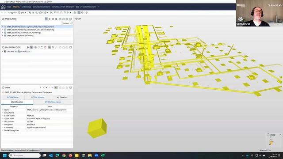Click Model Tree second hierarchy mode icon
The width and height of the screenshot is (283, 159).
coord(50,19)
